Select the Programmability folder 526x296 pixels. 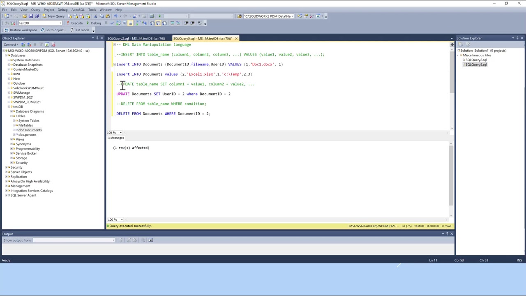28,148
